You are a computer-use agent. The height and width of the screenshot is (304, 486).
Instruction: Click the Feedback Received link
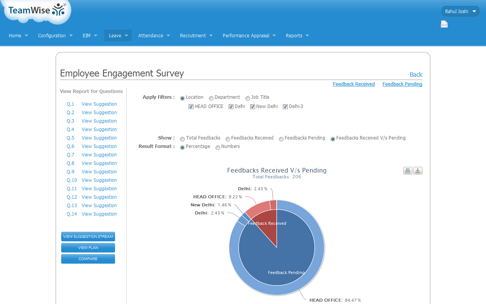click(354, 84)
